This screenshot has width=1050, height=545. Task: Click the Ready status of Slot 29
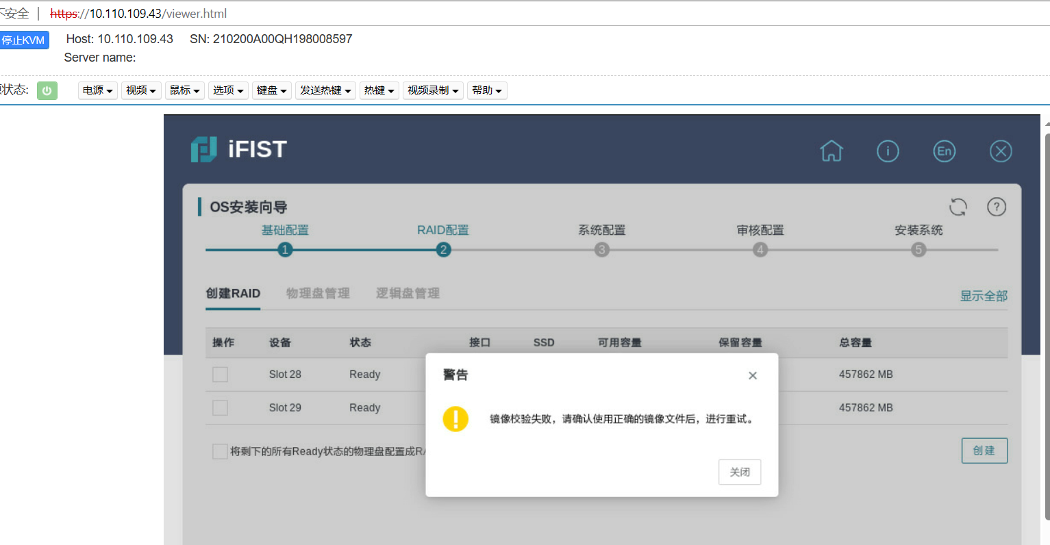coord(364,408)
